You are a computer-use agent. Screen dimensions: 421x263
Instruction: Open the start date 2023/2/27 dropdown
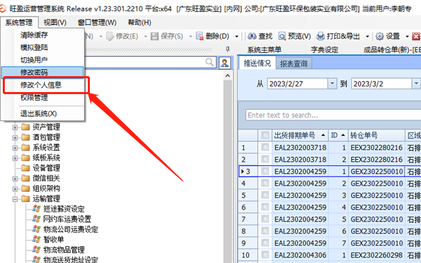[332, 84]
